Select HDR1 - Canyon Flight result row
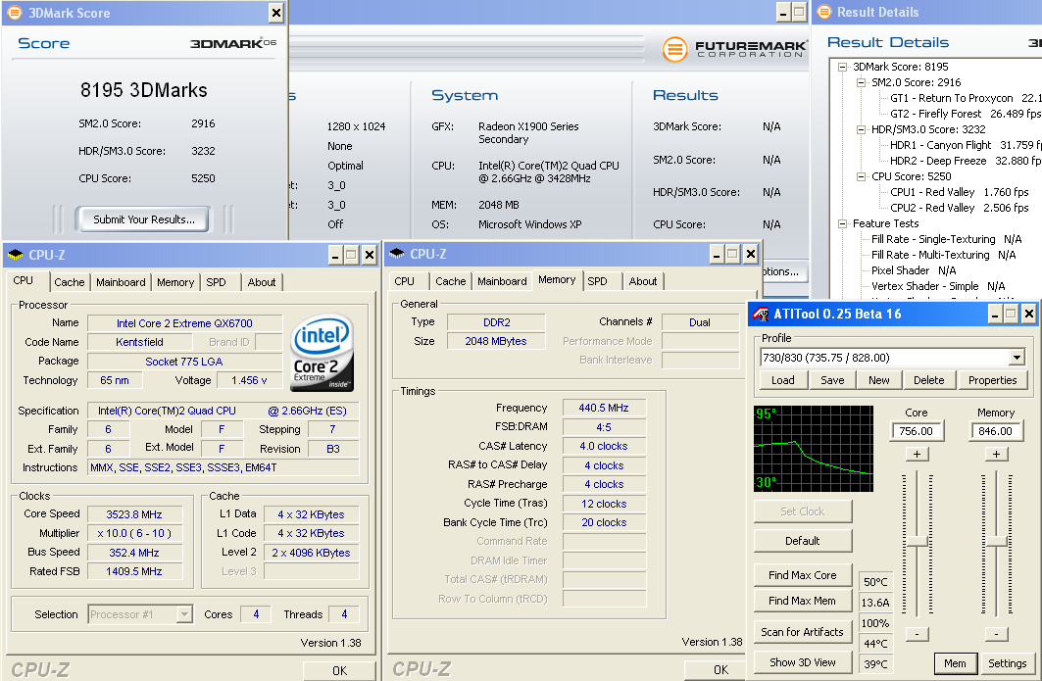This screenshot has height=681, width=1042. (965, 145)
